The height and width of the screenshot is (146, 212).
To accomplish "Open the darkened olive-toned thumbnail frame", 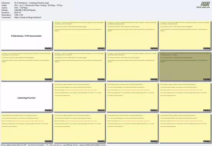I will point(185,66).
